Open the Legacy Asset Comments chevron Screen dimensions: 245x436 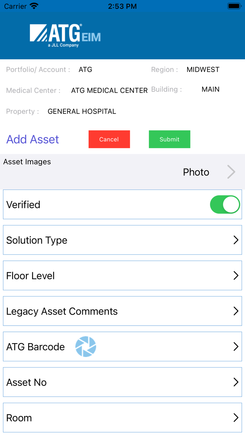tap(236, 311)
